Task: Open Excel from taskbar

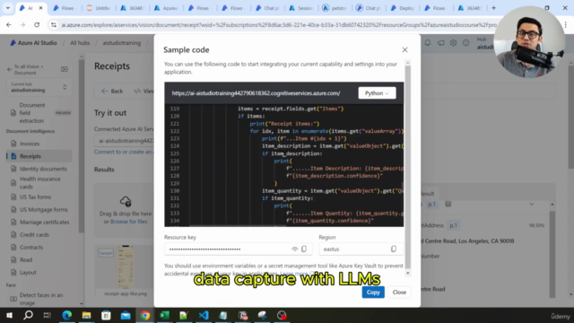Action: tap(164, 315)
